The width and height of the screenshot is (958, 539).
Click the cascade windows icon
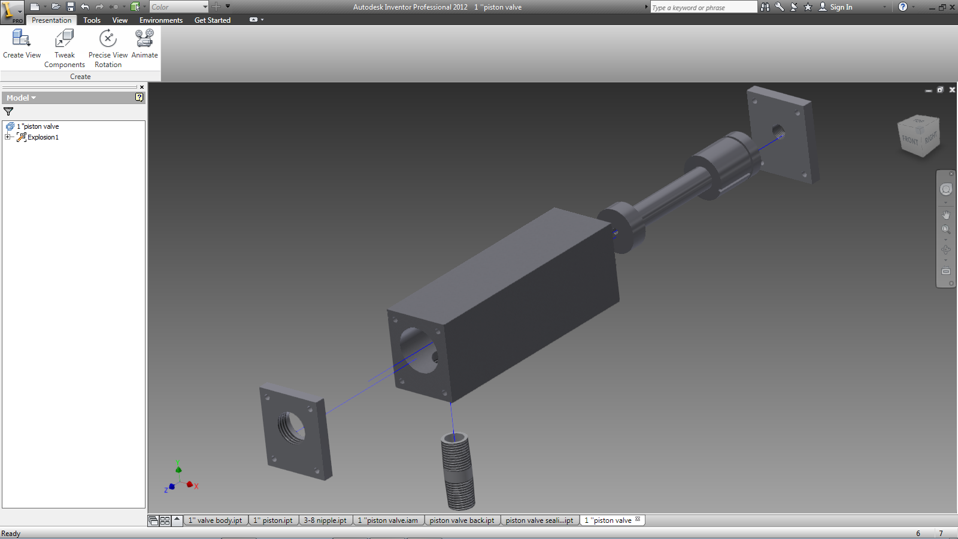153,520
